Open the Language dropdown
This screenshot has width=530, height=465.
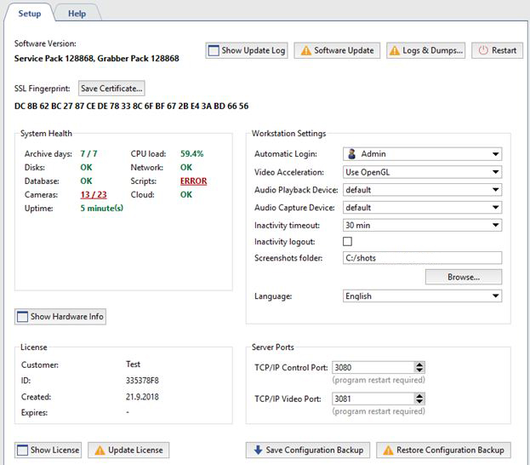point(422,296)
